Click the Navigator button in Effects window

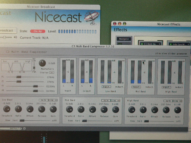(x=124, y=39)
